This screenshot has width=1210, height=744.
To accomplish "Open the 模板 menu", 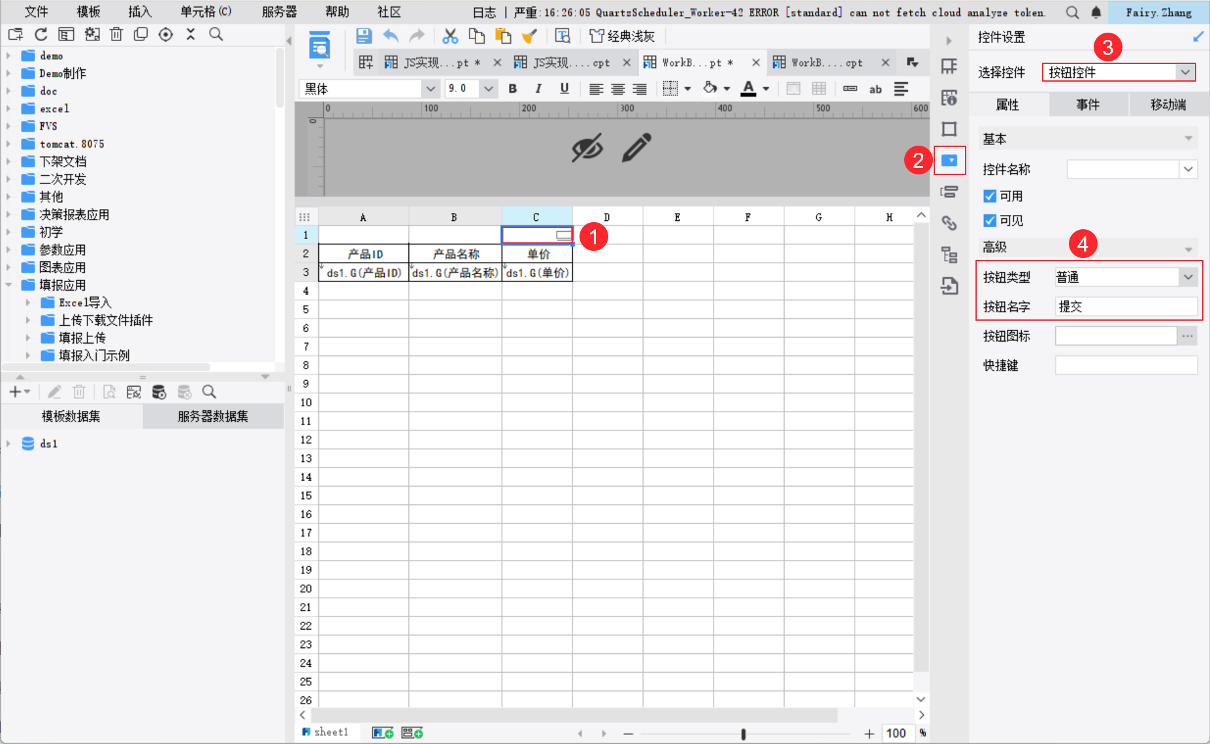I will 88,12.
